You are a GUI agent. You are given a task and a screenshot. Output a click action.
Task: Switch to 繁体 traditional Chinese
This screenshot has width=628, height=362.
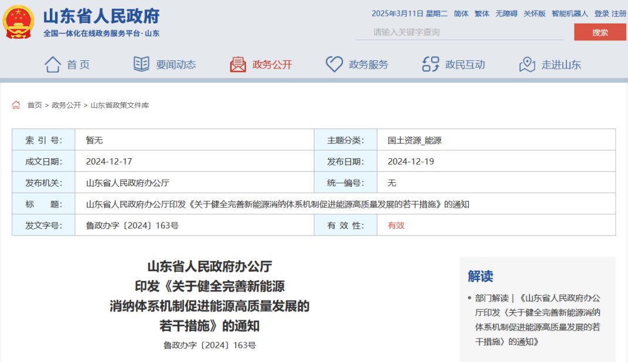click(482, 13)
